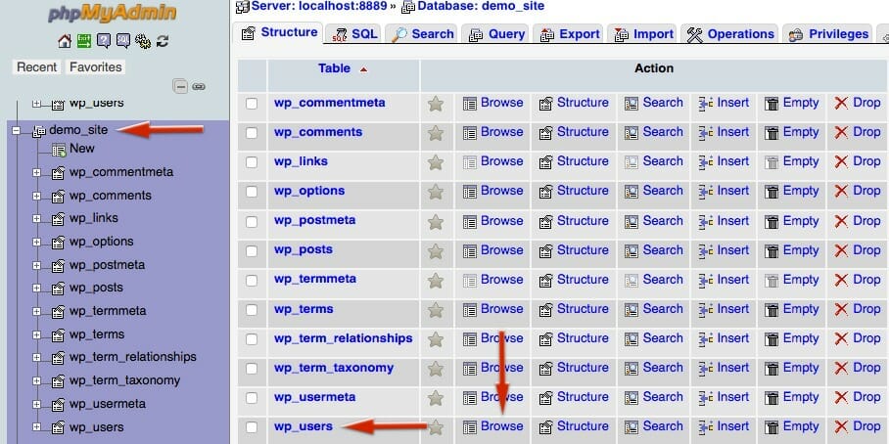This screenshot has height=444, width=889.
Task: Open the Export tab
Action: point(569,34)
